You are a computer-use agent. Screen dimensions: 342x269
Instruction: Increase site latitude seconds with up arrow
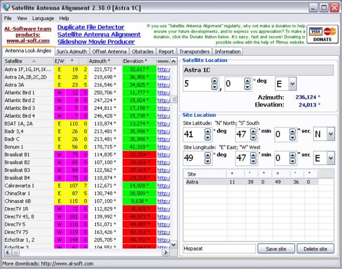[292, 131]
